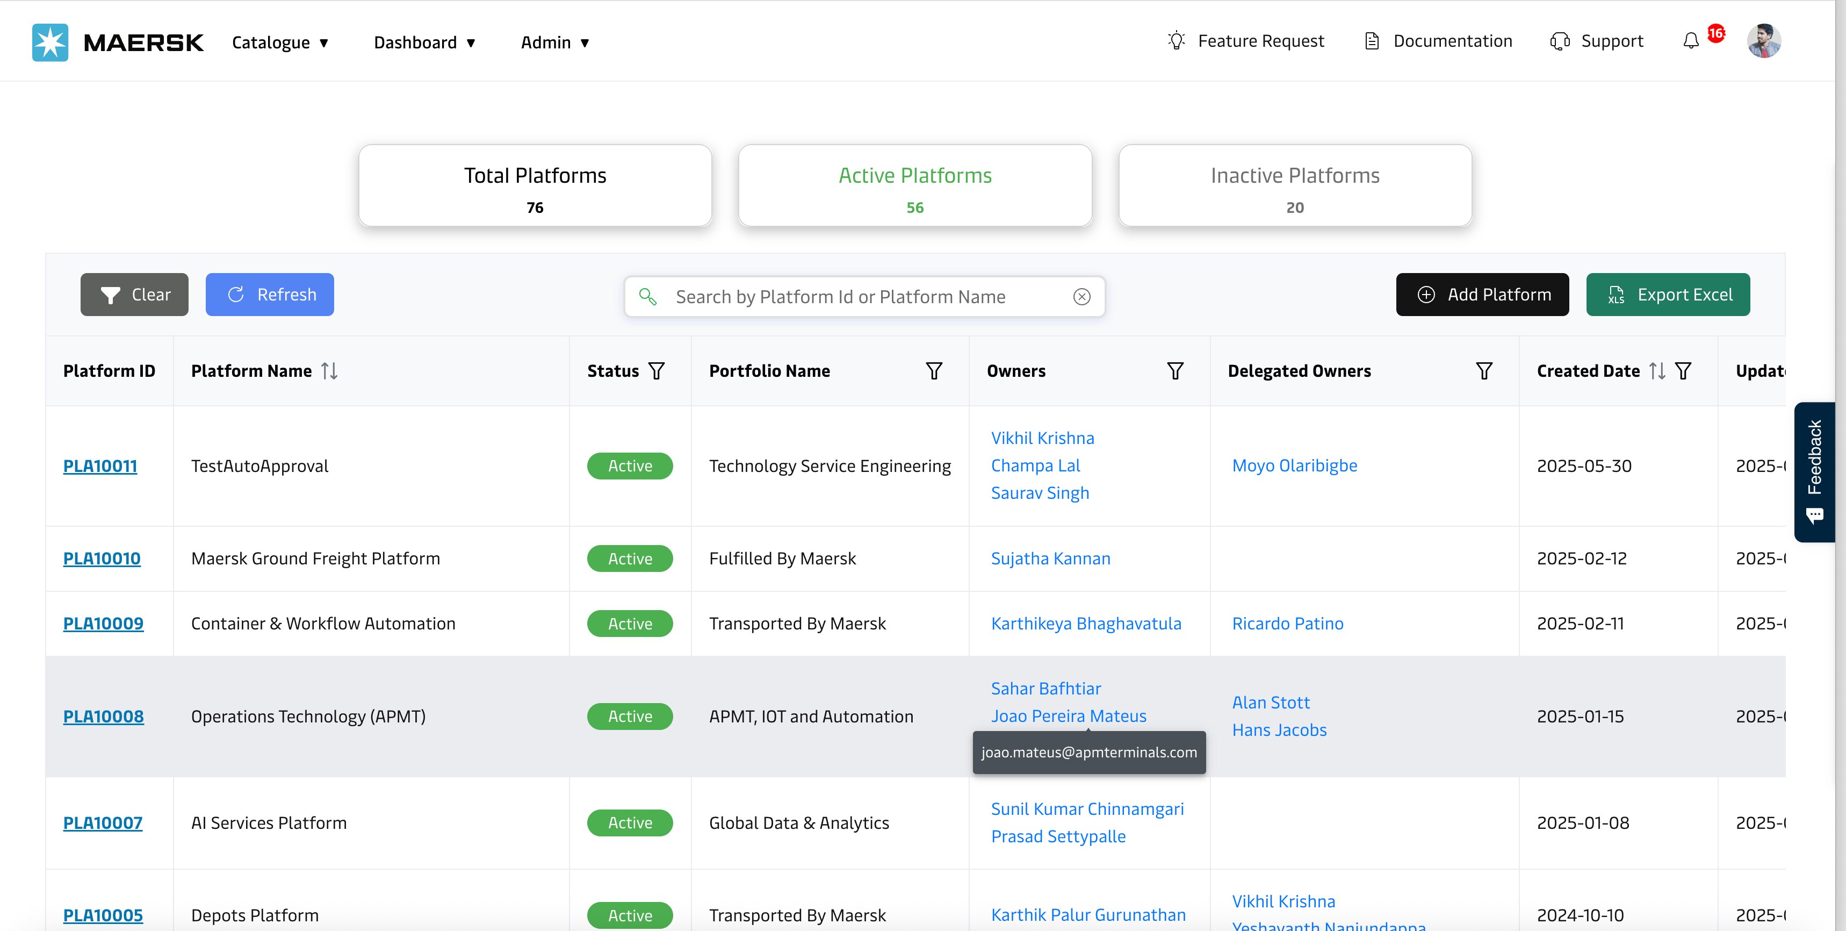
Task: Click owner Sahar Bafhtiar
Action: pos(1045,689)
